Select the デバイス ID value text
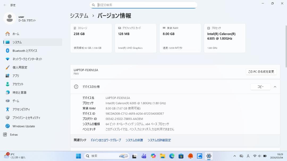 (x=135, y=114)
